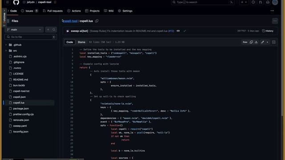Select the Code view toggle
The width and height of the screenshot is (285, 160).
pos(69,42)
